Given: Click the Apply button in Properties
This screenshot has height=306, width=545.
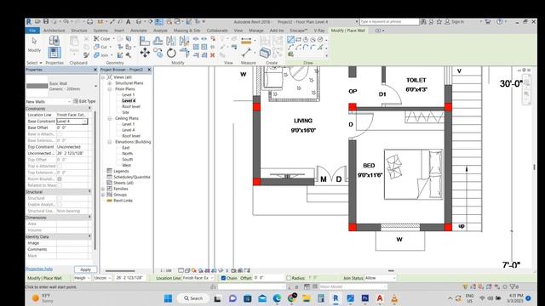Looking at the screenshot, I should point(85,269).
